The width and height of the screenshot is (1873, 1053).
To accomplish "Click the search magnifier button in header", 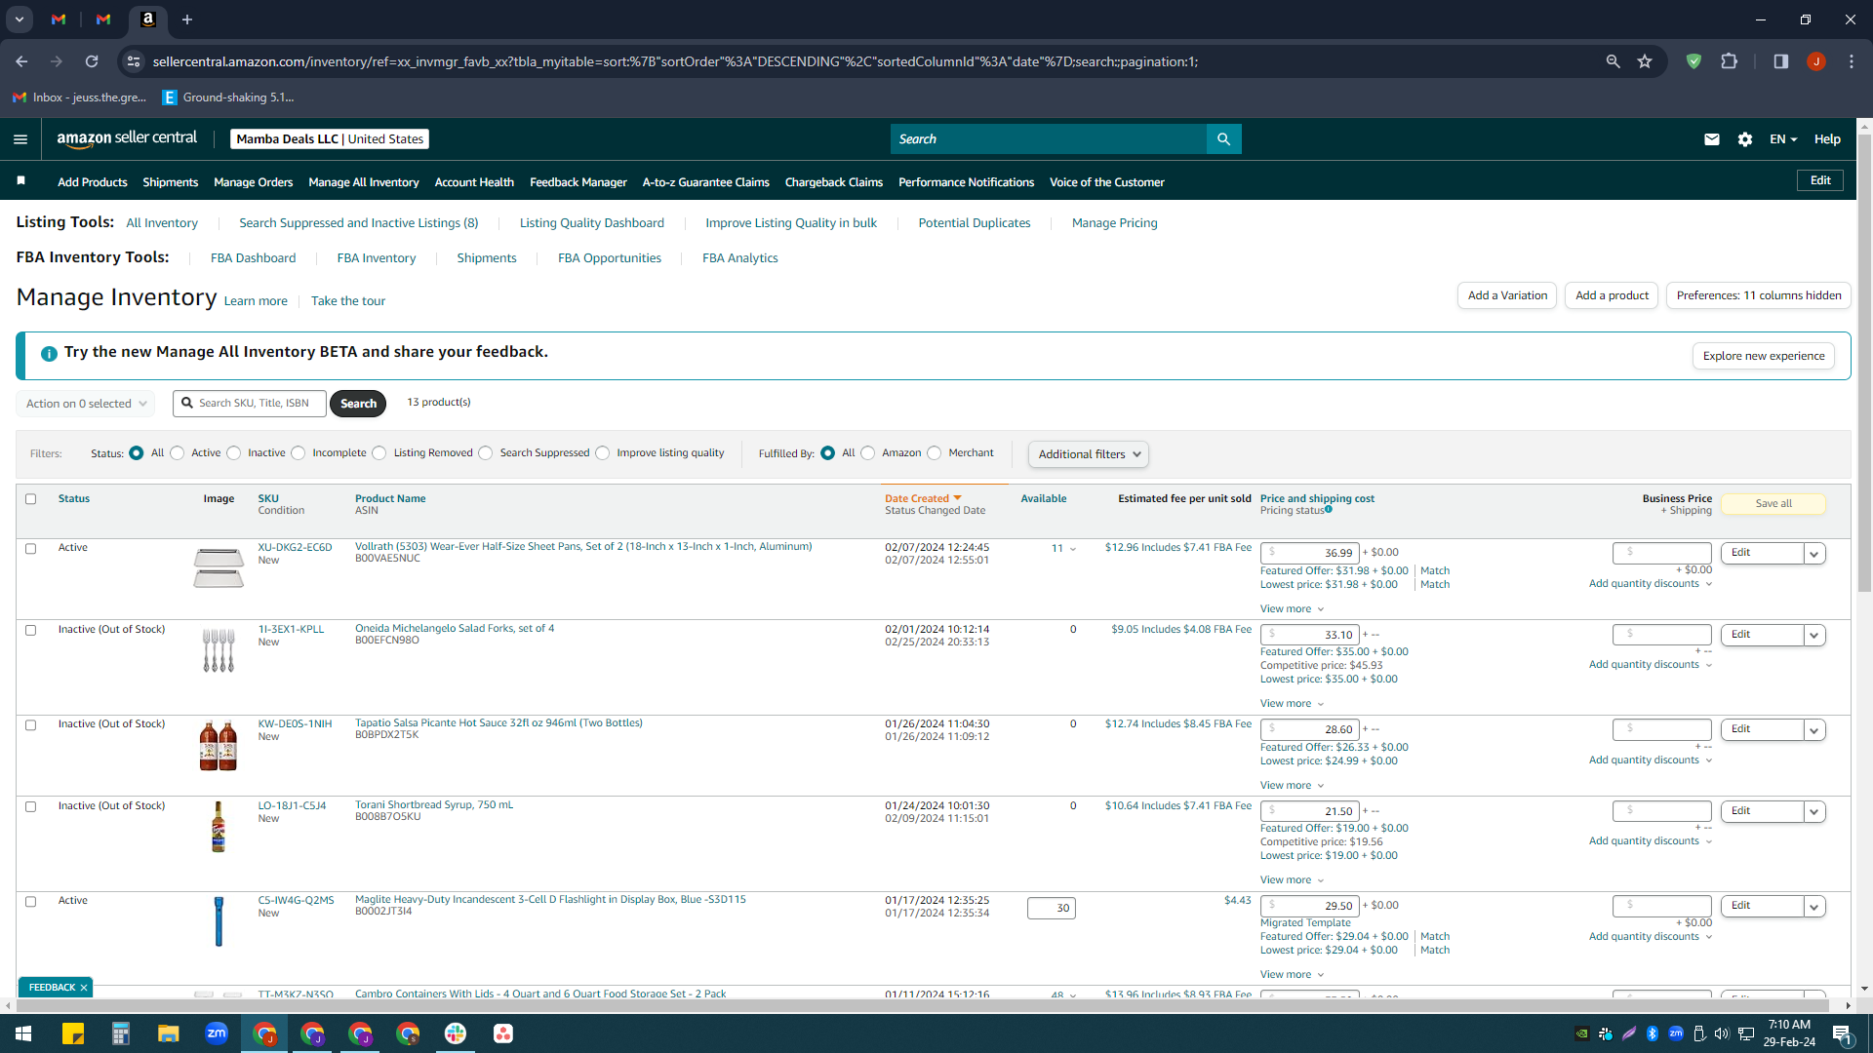I will coord(1223,139).
